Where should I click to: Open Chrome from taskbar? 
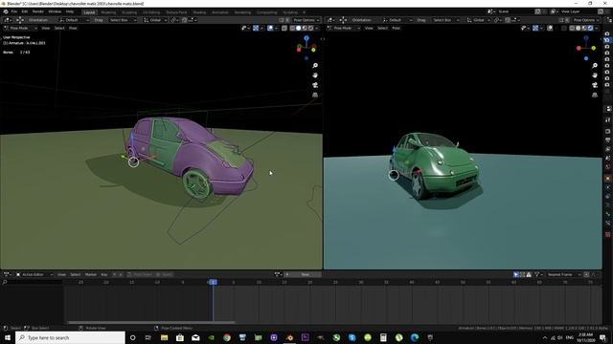227,337
